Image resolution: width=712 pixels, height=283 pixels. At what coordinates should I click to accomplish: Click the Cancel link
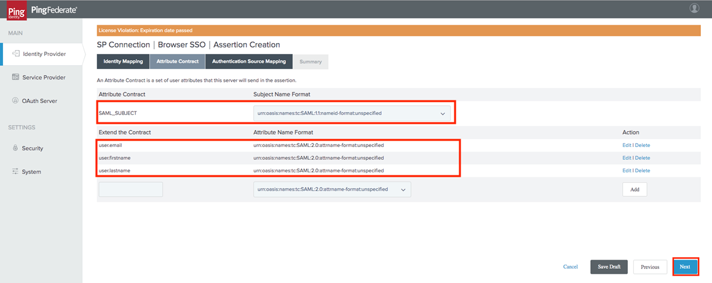coord(571,267)
